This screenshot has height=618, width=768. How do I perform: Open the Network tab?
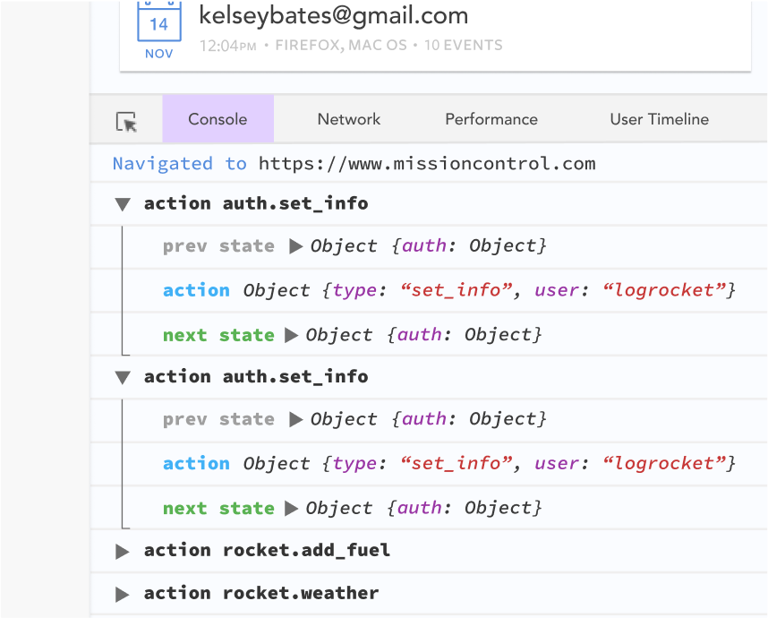[349, 119]
